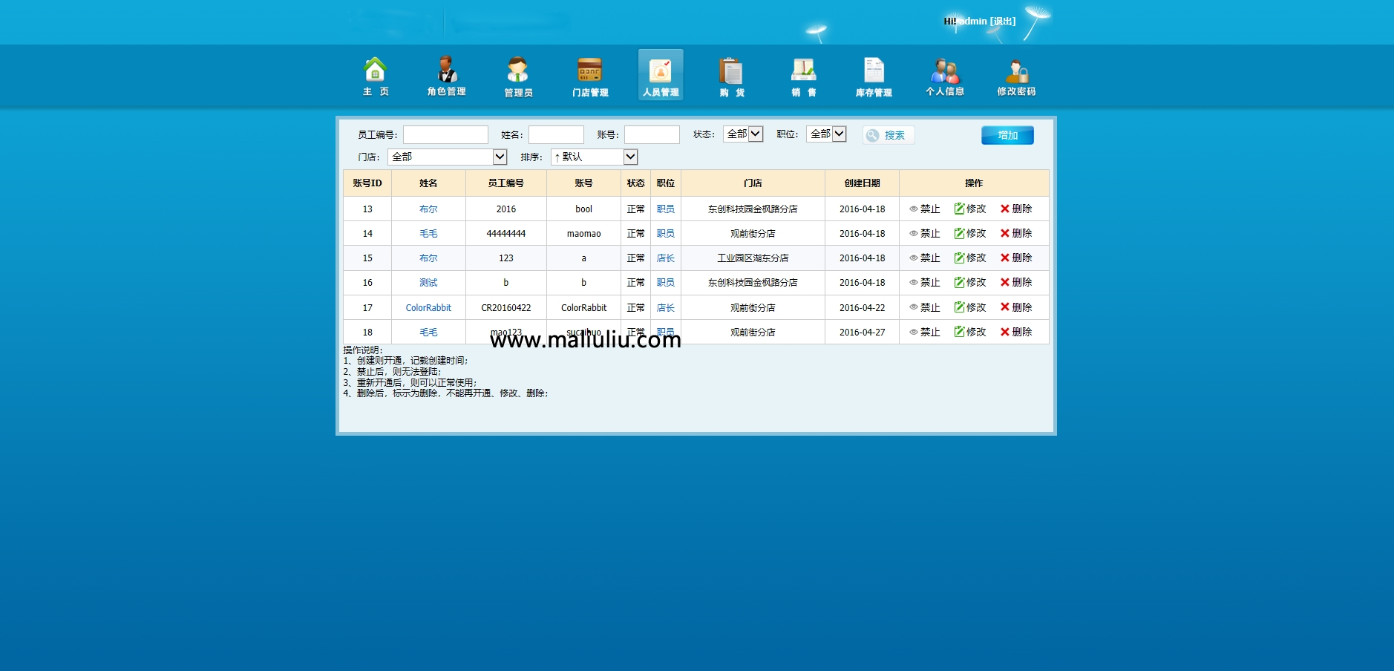Disable login for ColorRabbit via 禁止

(x=925, y=307)
